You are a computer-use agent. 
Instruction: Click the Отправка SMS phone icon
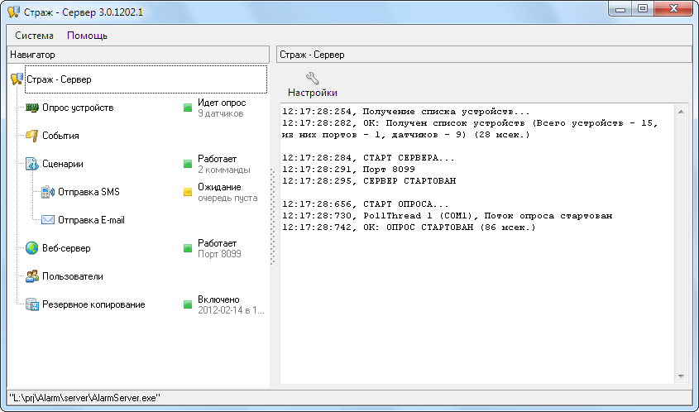pyautogui.click(x=48, y=192)
